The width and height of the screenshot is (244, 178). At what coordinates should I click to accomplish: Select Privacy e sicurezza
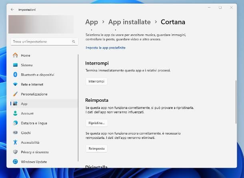[x=44, y=152]
